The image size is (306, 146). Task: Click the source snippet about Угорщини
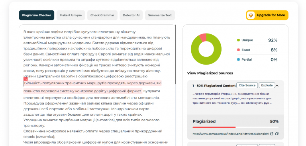pyautogui.click(x=232, y=98)
